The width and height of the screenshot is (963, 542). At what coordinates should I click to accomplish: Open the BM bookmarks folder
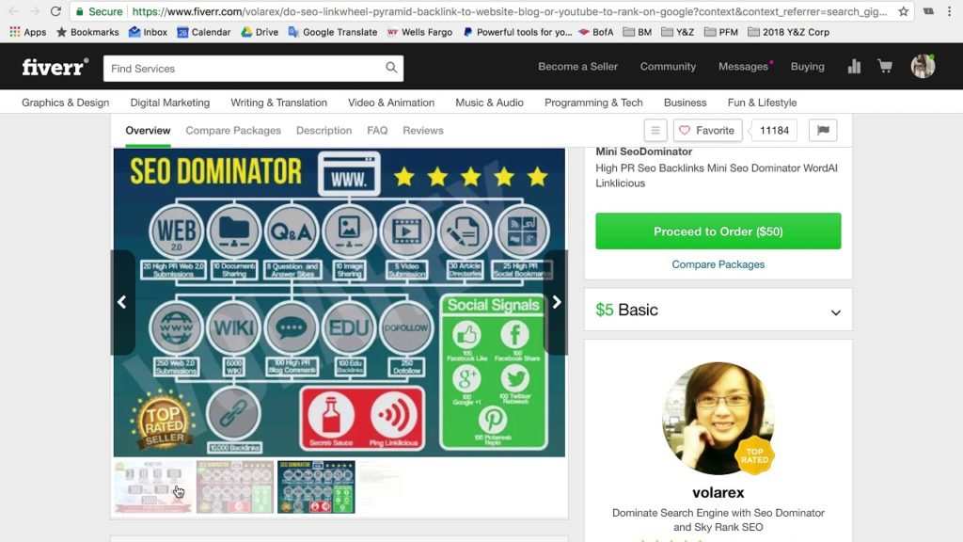coord(637,32)
